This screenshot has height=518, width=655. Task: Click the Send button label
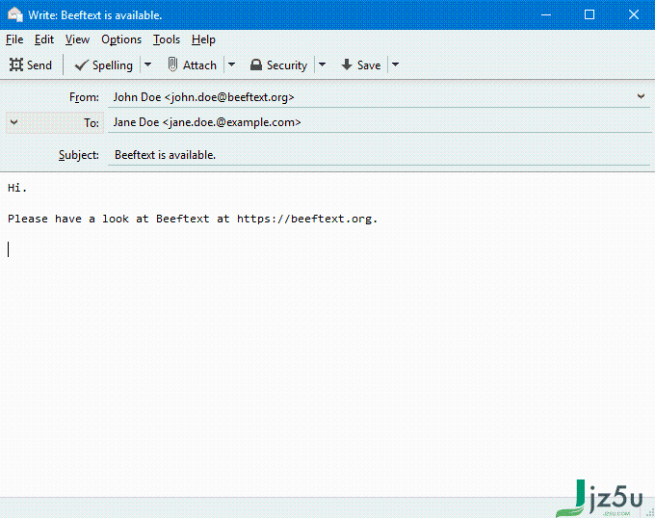[39, 65]
